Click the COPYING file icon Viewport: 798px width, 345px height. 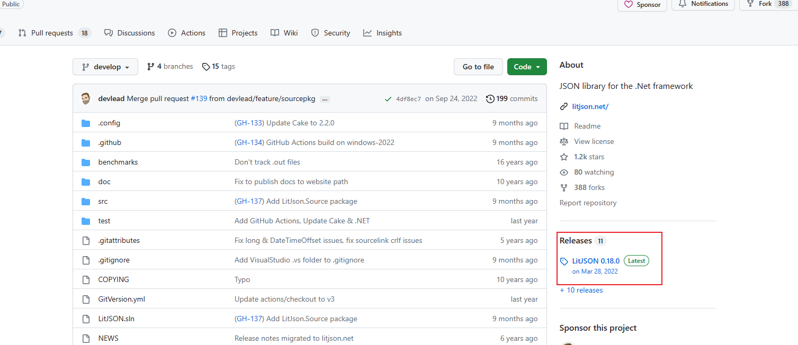(x=86, y=280)
